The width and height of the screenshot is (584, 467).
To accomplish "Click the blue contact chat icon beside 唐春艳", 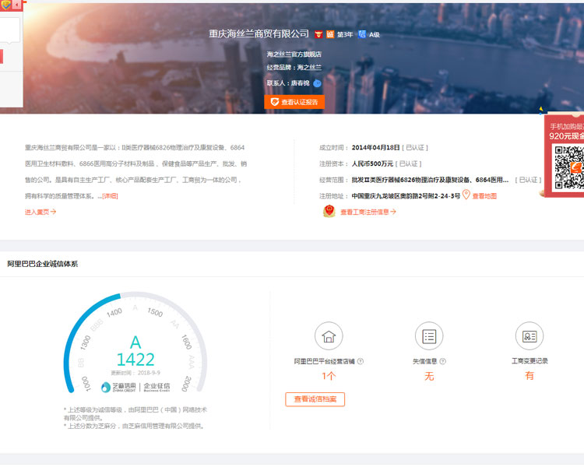I will [x=317, y=83].
